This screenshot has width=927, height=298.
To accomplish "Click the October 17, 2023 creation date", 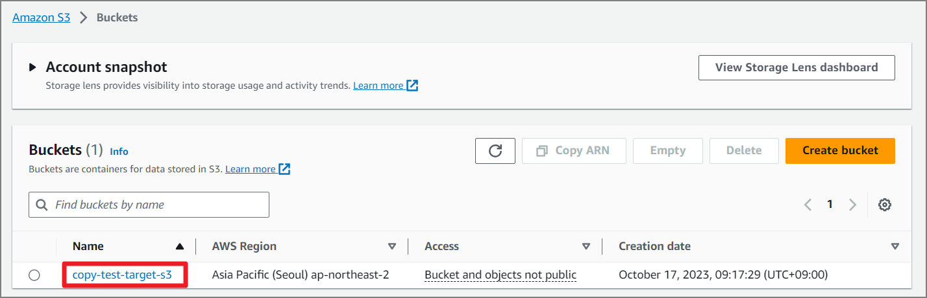I will [x=723, y=275].
